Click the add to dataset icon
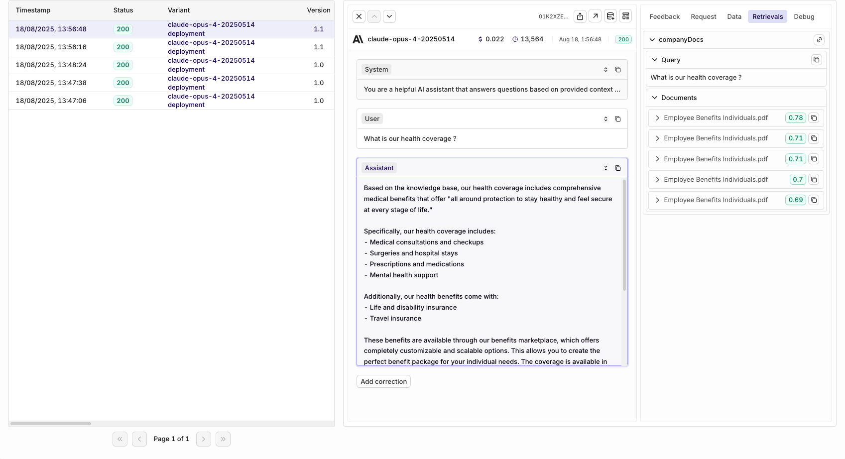 tap(610, 16)
